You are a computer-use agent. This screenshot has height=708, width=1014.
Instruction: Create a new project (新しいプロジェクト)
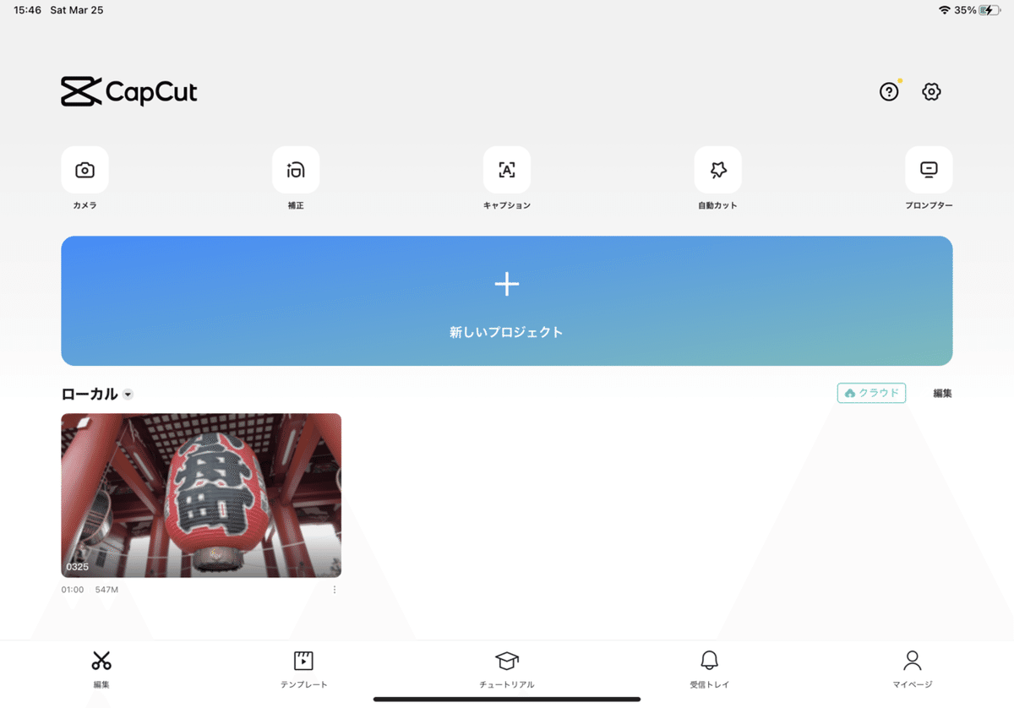507,301
